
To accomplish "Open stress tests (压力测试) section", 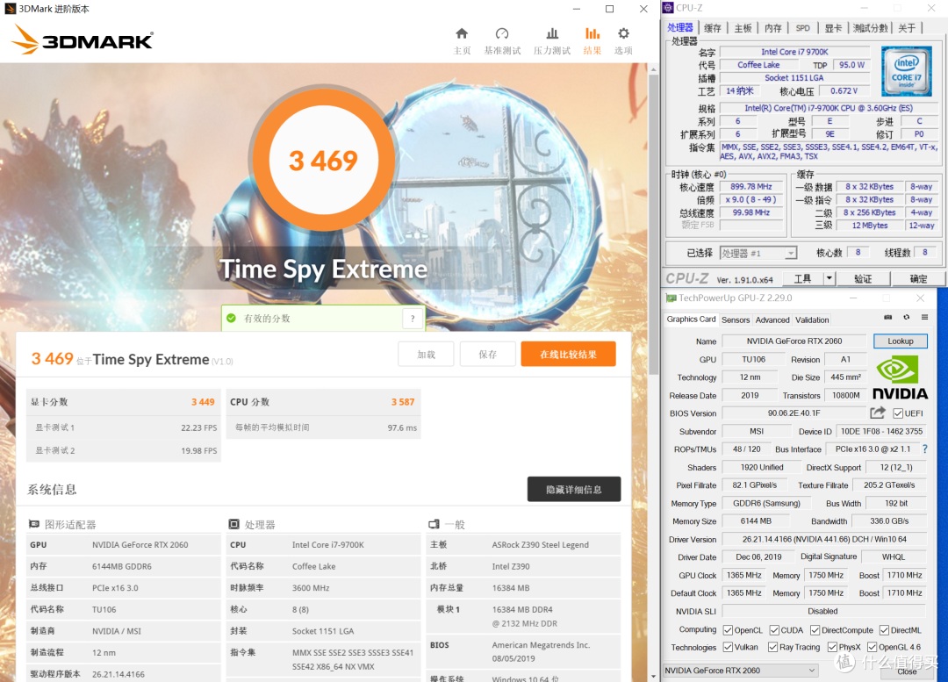I will pyautogui.click(x=552, y=41).
